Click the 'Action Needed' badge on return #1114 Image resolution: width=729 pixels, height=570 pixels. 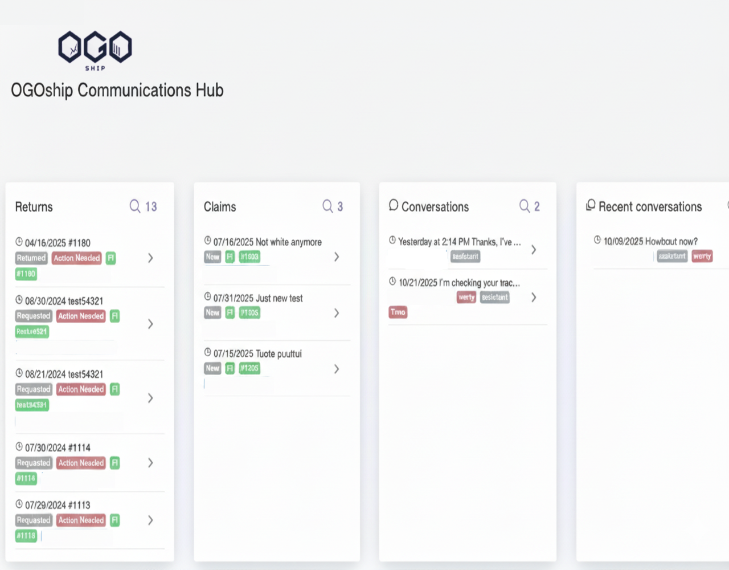(x=81, y=463)
